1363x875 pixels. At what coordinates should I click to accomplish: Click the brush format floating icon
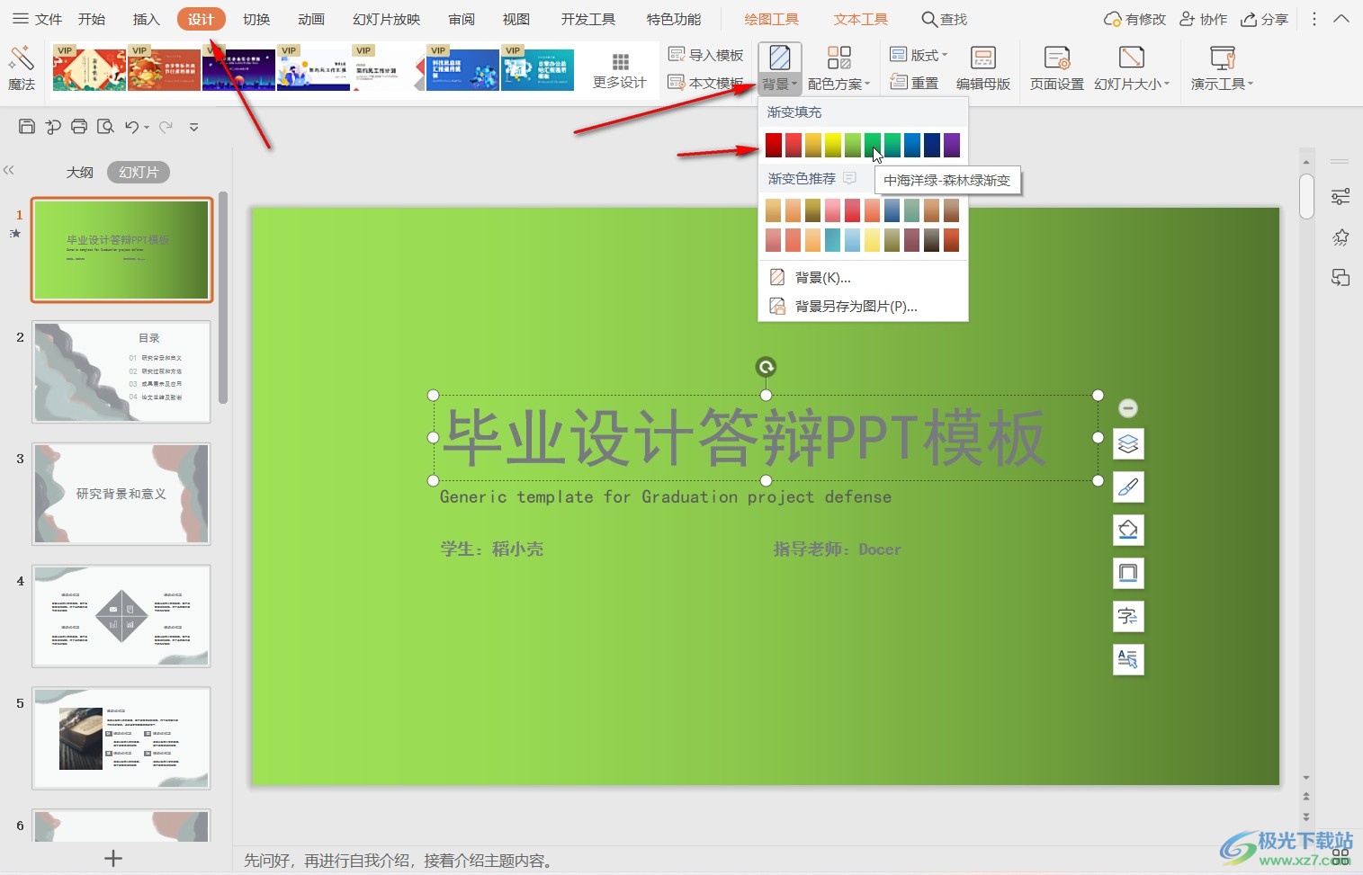point(1128,487)
